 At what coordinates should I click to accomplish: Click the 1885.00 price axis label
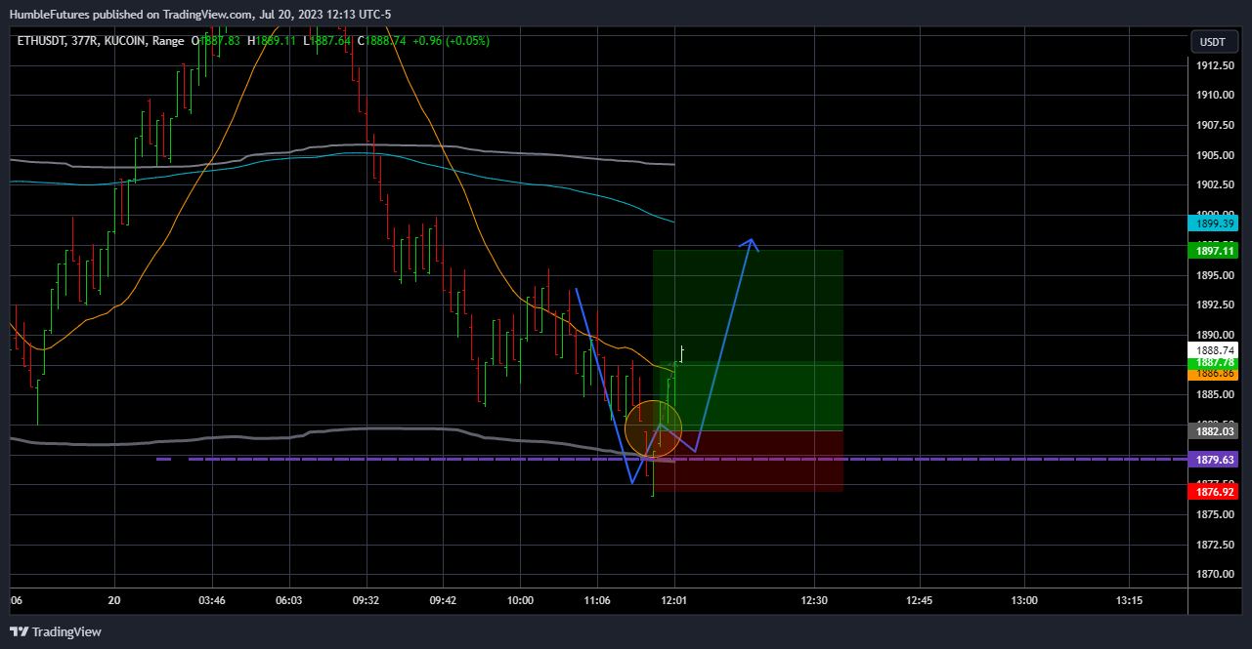pyautogui.click(x=1213, y=394)
